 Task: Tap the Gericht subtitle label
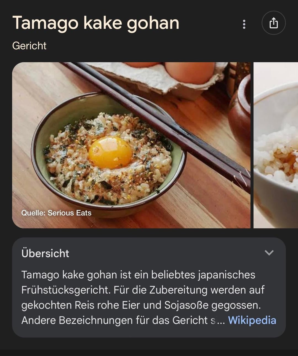[29, 46]
